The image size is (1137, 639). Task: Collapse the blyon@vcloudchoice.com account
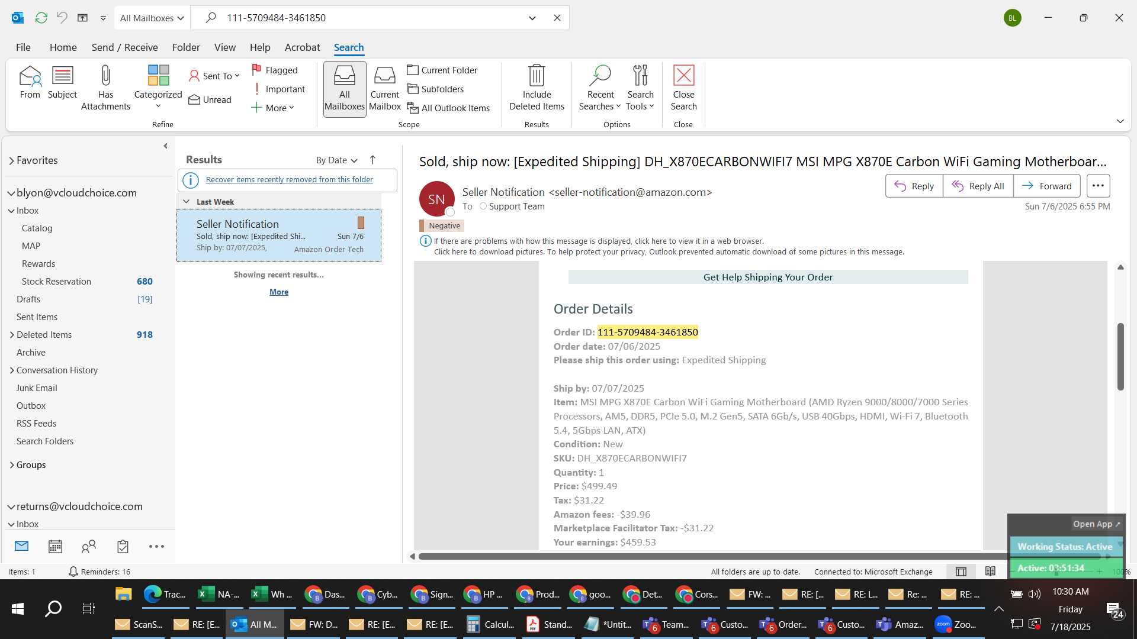coord(11,193)
